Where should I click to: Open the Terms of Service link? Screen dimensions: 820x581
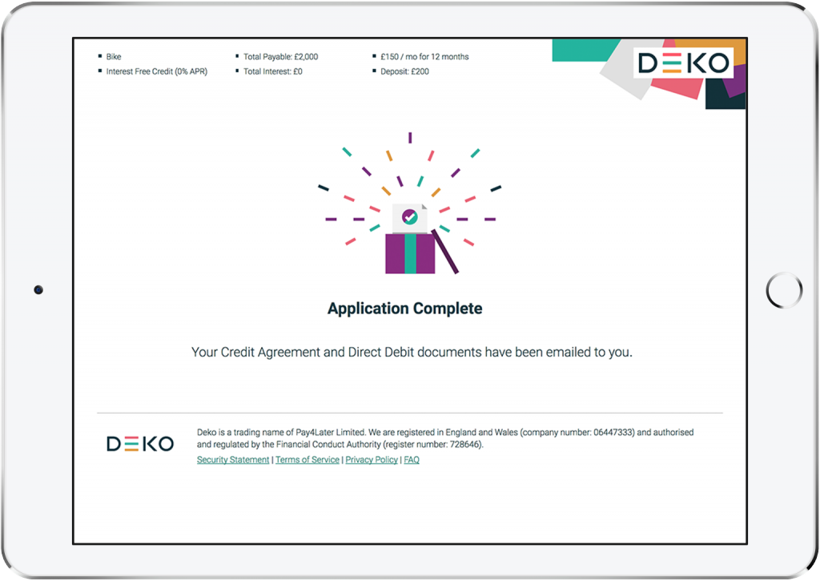tap(307, 460)
